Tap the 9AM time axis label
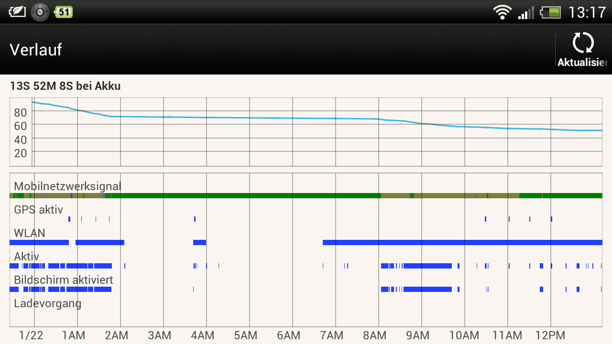The height and width of the screenshot is (344, 612). 418,335
